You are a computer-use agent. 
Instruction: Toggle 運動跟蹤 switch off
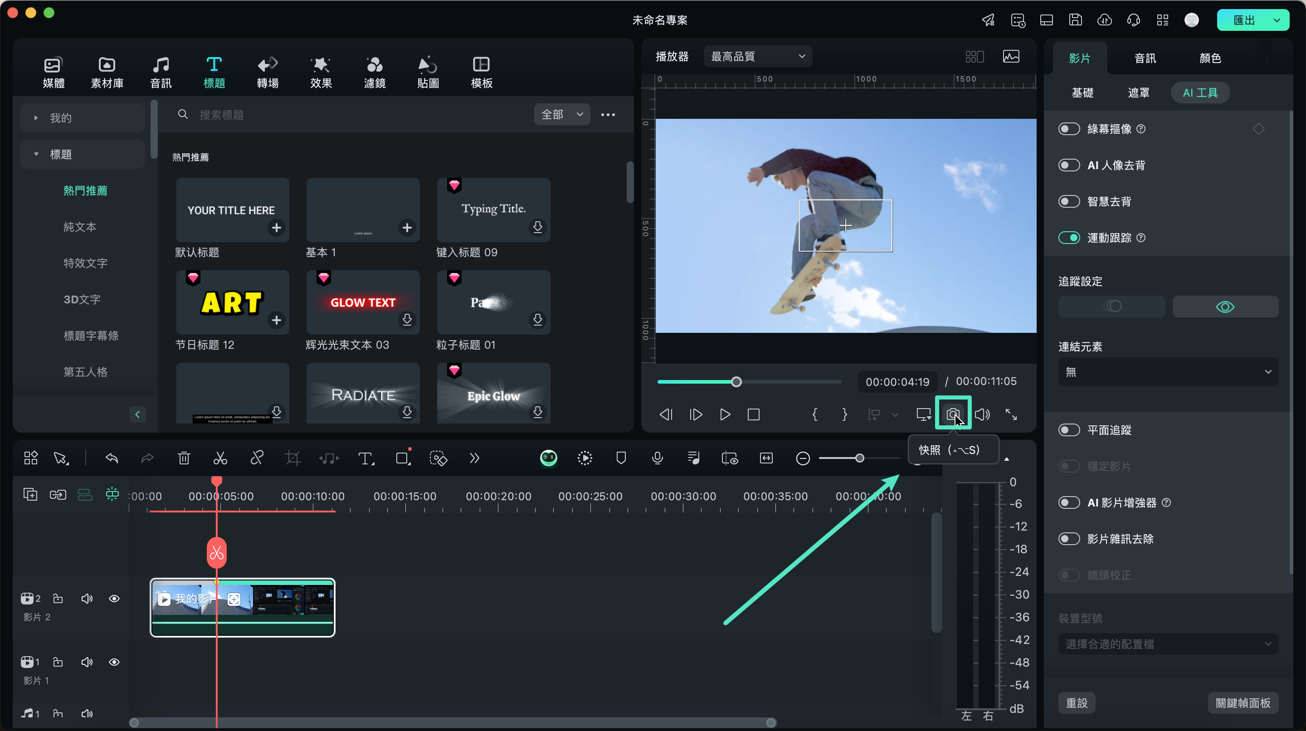click(x=1069, y=237)
